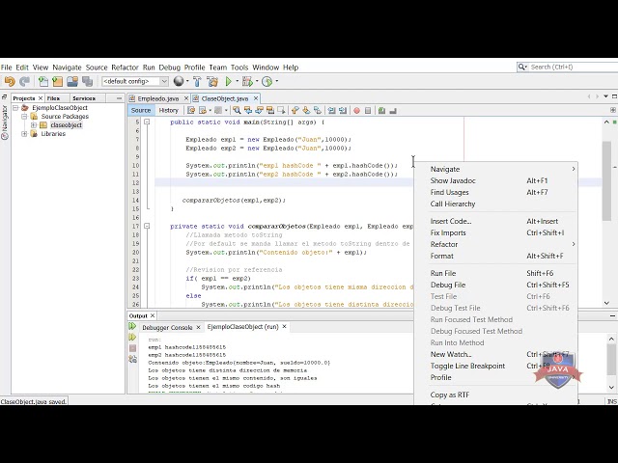Click the New File toolbar icon
This screenshot has width=618, height=463.
[42, 81]
